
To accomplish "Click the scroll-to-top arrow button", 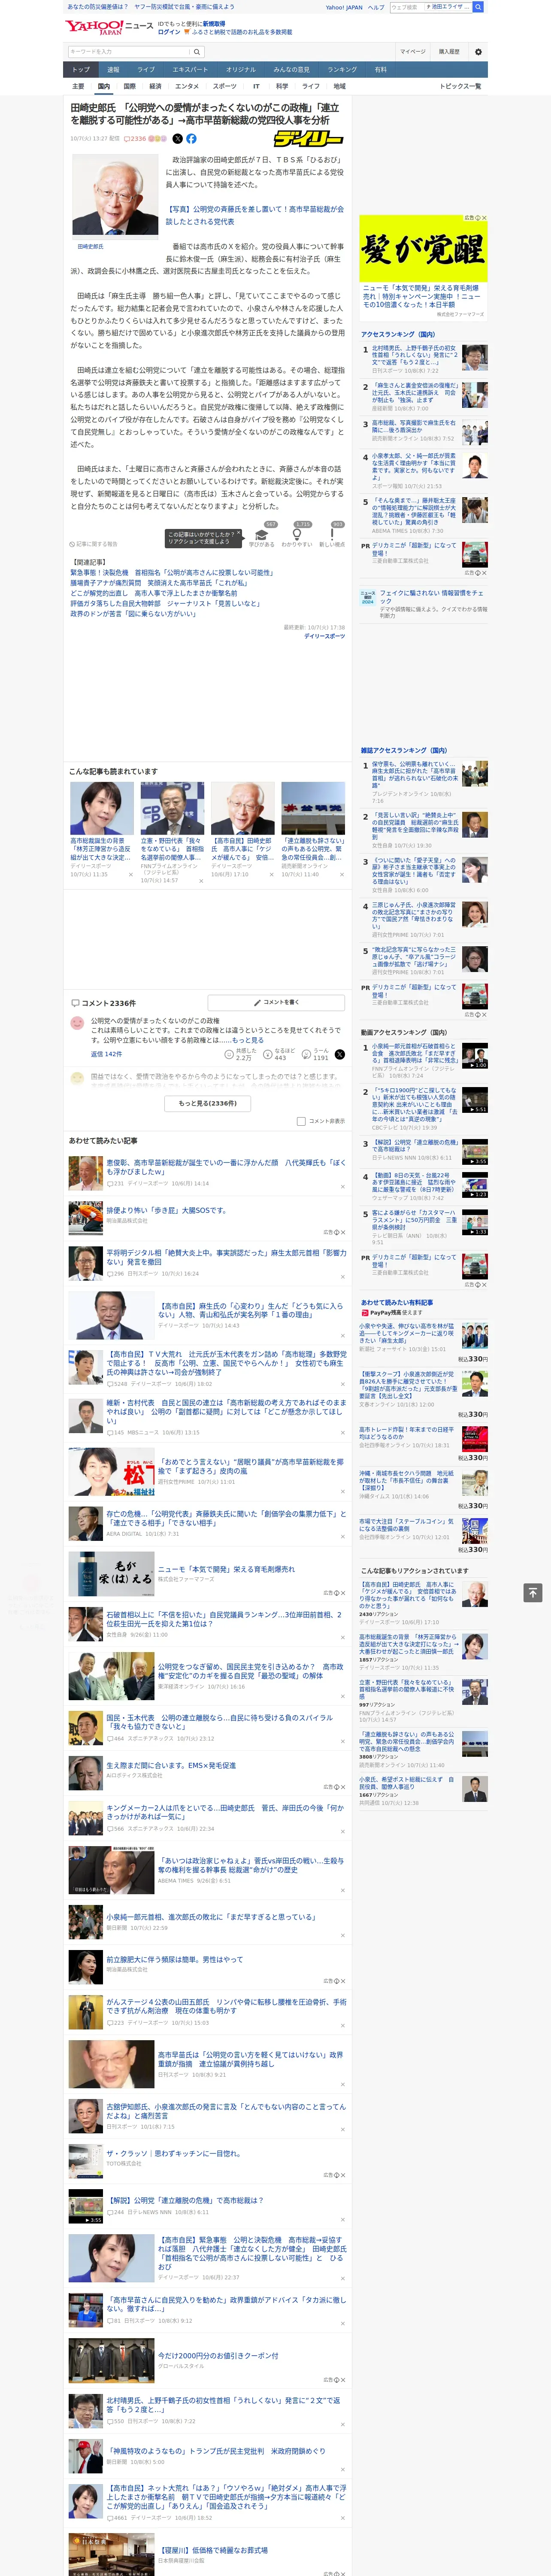I will pyautogui.click(x=533, y=1592).
